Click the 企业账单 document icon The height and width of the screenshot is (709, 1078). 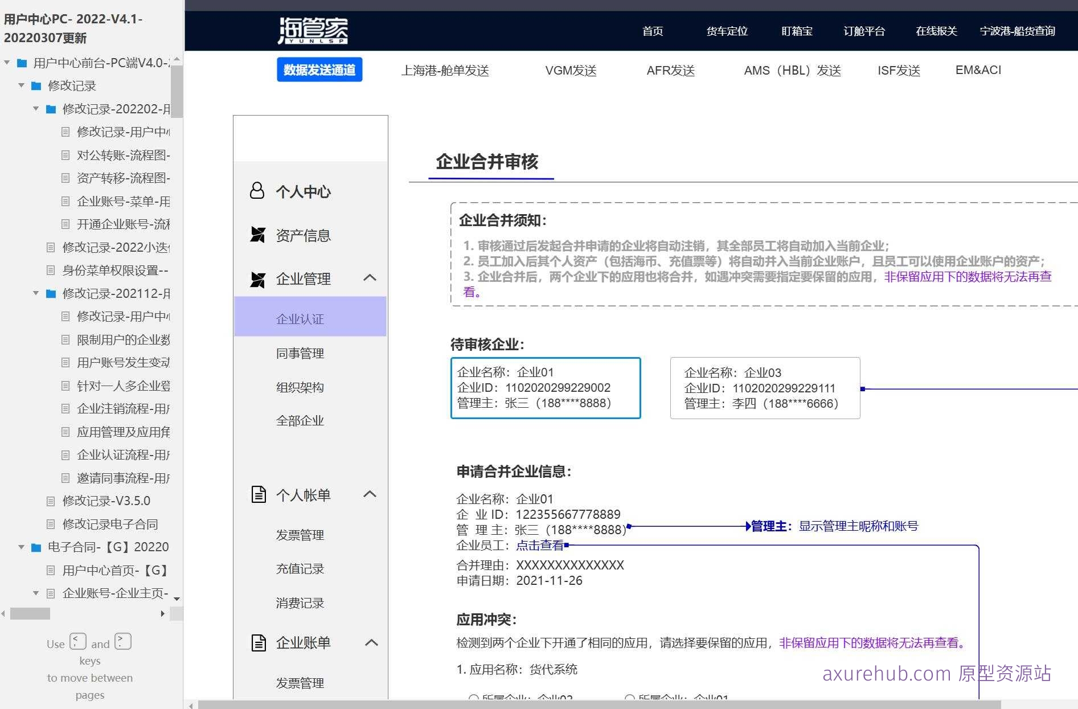[x=259, y=642]
